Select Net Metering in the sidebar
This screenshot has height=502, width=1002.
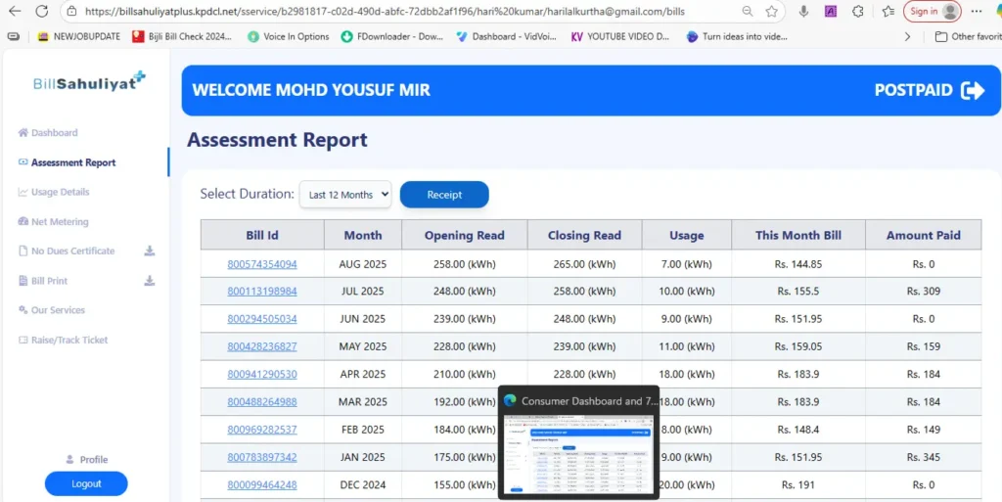coord(60,222)
